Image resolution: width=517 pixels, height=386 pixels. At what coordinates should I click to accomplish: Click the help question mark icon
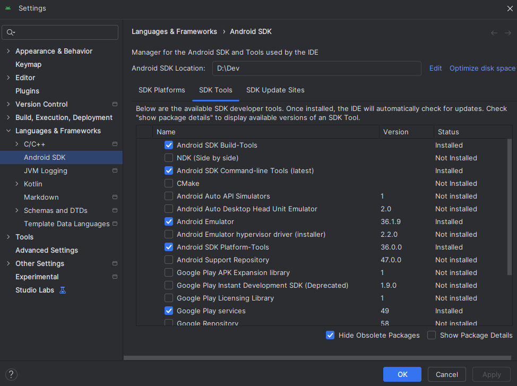[x=11, y=374]
